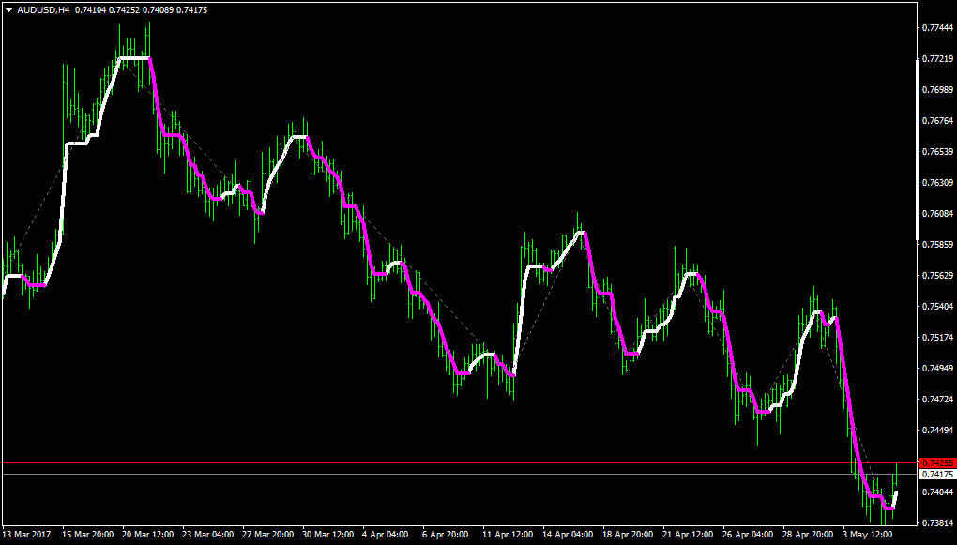Click the 20 Mar 12:00 time label
Viewport: 957px width, 545px height.
click(145, 534)
